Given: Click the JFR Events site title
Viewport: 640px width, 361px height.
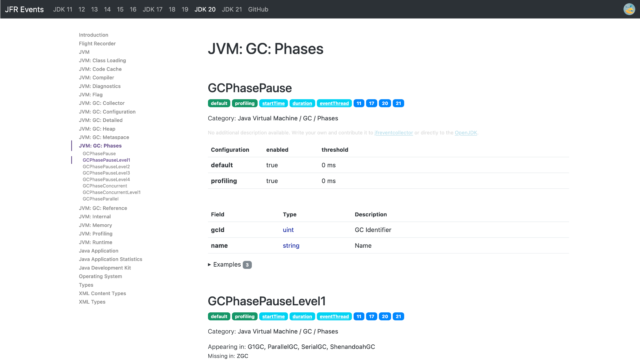Looking at the screenshot, I should coord(24,9).
